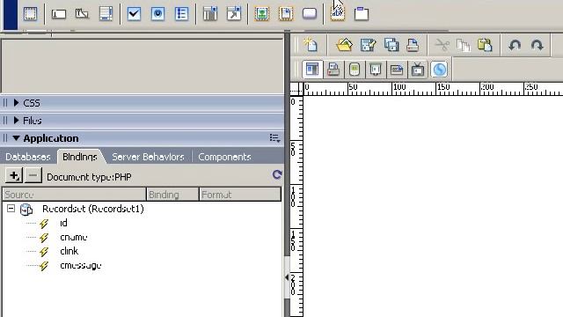Screen dimensions: 563x317
Task: Select the clink field binding
Action: [x=69, y=251]
